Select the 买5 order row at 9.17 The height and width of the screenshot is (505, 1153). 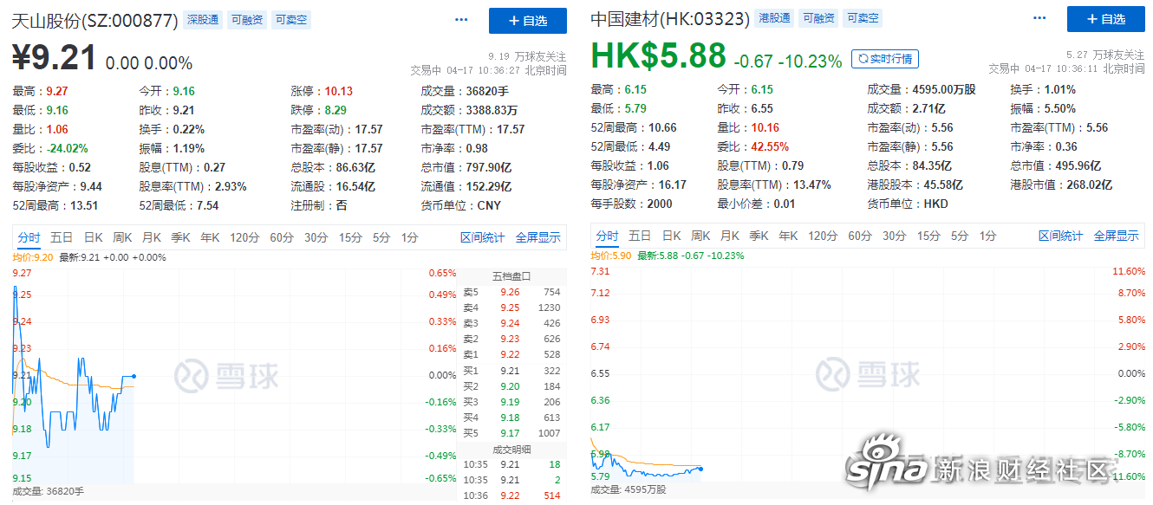tap(511, 433)
